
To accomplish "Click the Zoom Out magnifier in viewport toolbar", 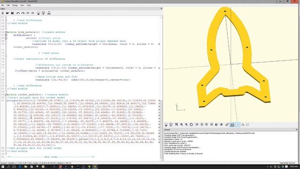I will click(186, 124).
